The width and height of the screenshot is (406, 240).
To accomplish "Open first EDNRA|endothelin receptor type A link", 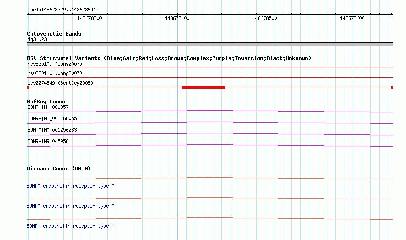I will click(x=70, y=186).
